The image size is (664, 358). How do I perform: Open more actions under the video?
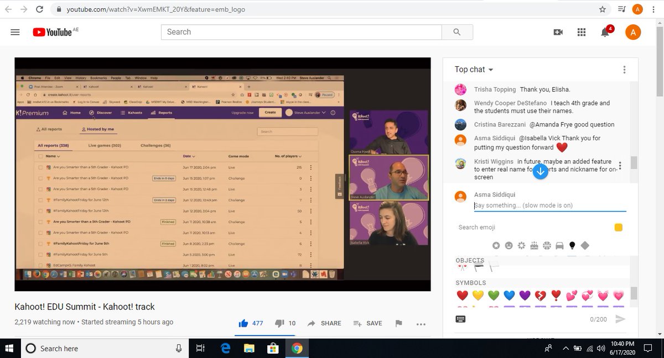pyautogui.click(x=421, y=324)
